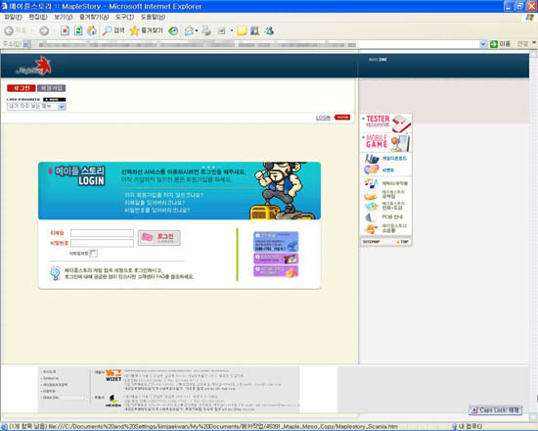Open the Global Site dropdown in footer
The width and height of the screenshot is (538, 431).
pos(65,398)
